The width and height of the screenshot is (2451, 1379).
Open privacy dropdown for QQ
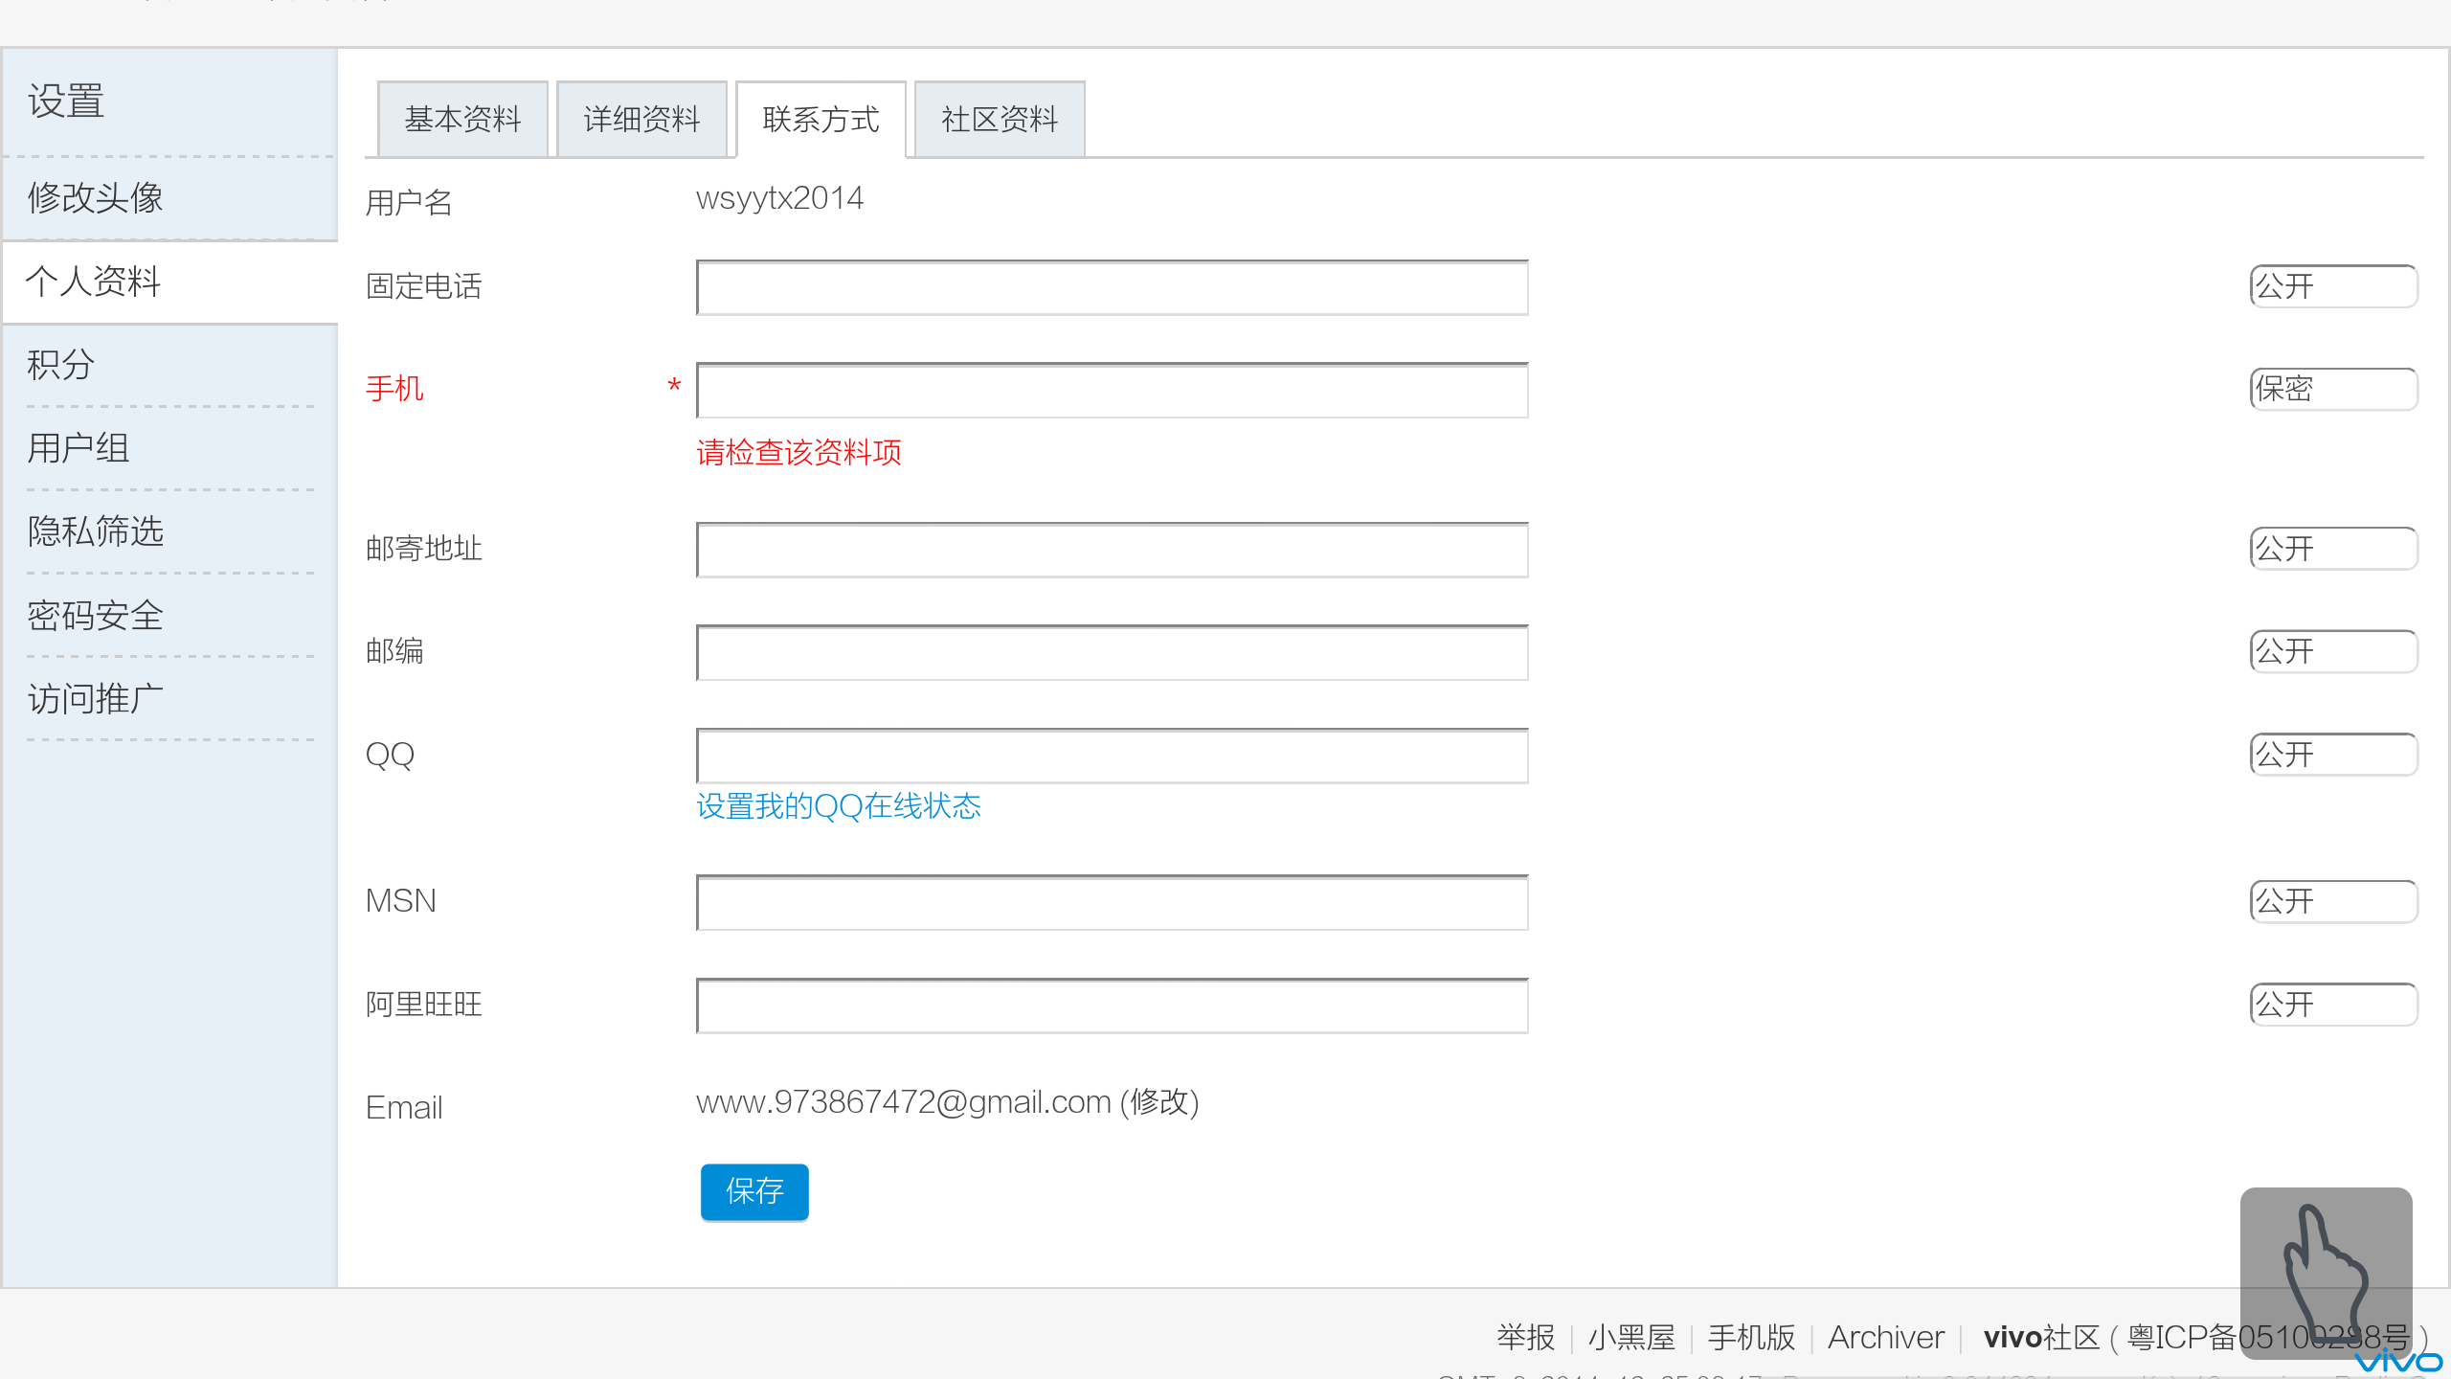pyautogui.click(x=2333, y=755)
